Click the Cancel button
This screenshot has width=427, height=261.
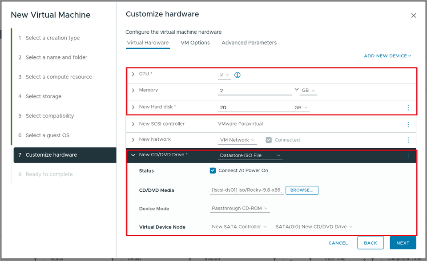pos(338,243)
